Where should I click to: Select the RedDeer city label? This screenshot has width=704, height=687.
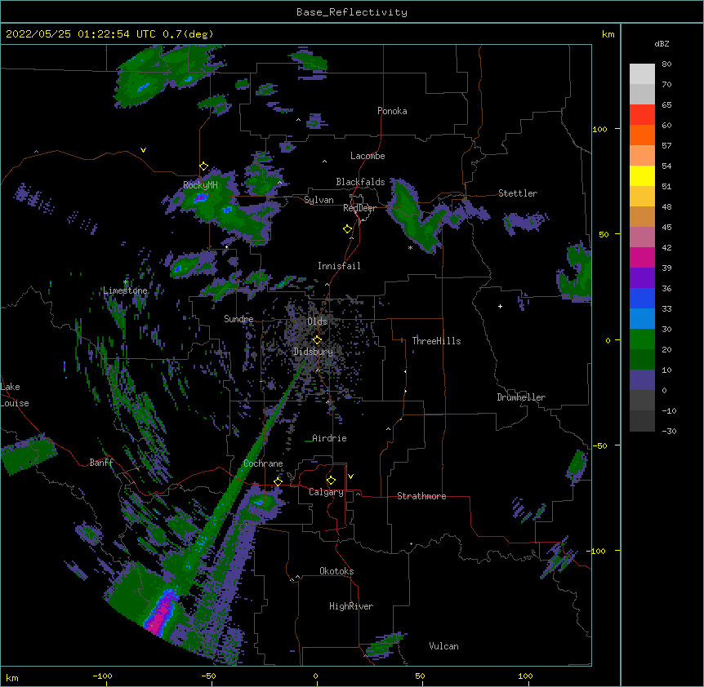coord(359,208)
